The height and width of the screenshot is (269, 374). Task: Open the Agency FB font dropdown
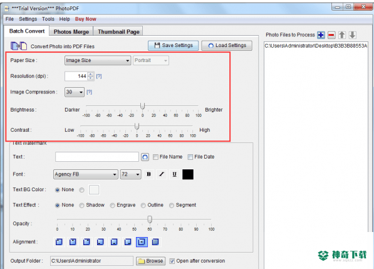click(86, 174)
